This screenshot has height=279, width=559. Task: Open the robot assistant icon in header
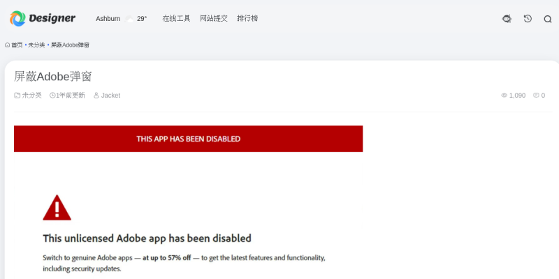(x=507, y=19)
